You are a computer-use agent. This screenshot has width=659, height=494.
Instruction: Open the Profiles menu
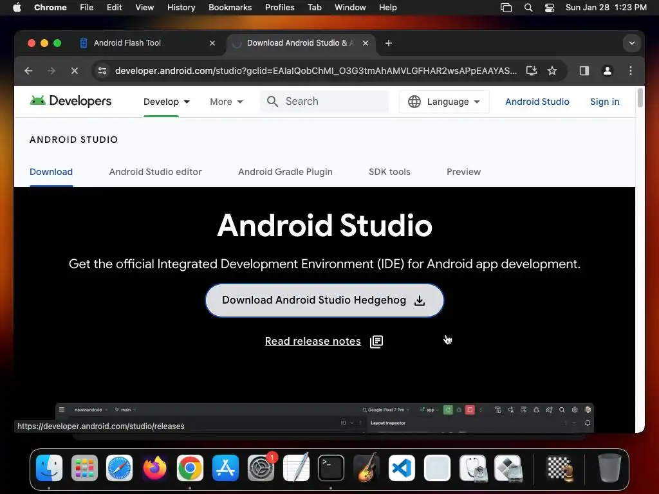tap(279, 8)
